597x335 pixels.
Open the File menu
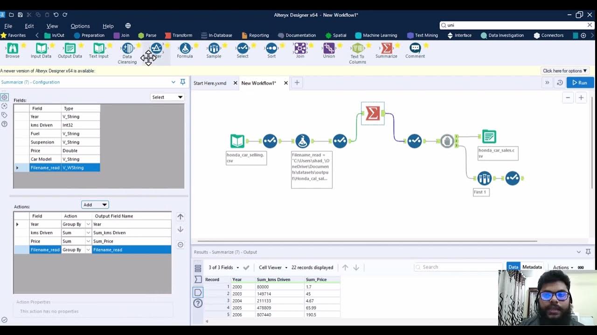coord(8,26)
